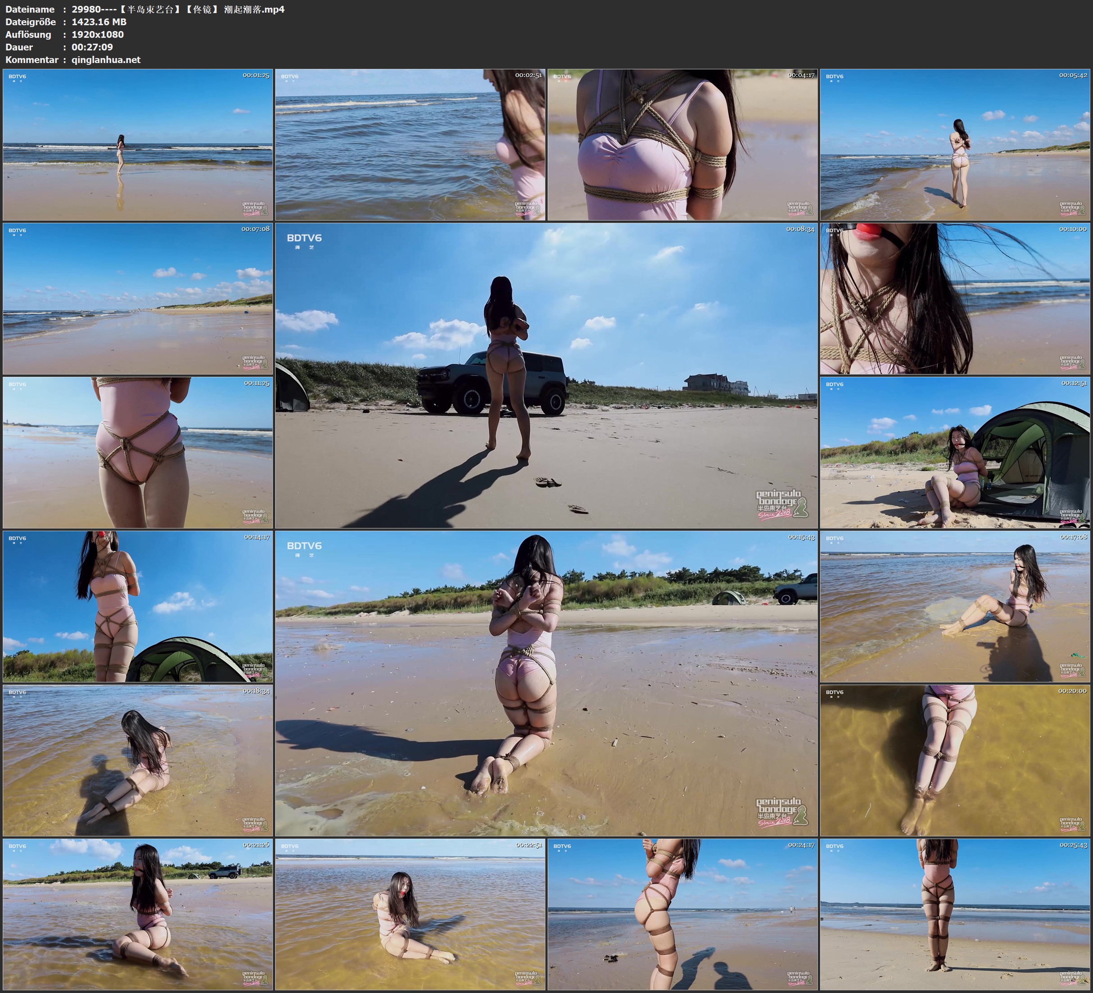Image resolution: width=1093 pixels, height=993 pixels.
Task: Open the large frame timestamped 00:08:34
Action: pos(546,375)
